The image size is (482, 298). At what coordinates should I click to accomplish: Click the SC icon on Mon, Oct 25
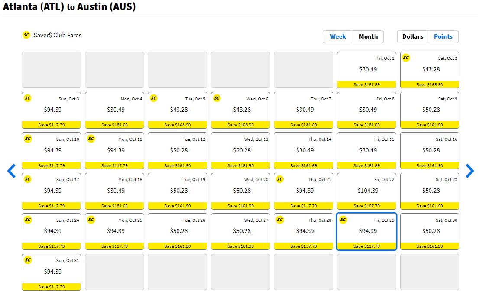point(91,220)
